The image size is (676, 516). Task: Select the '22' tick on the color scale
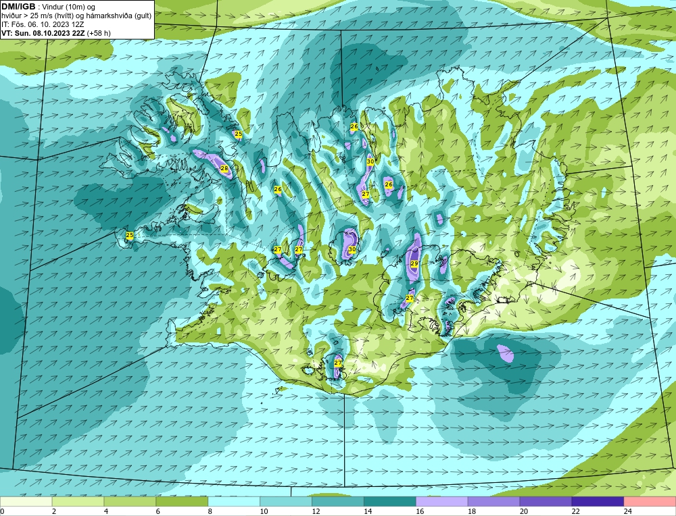[x=575, y=511]
